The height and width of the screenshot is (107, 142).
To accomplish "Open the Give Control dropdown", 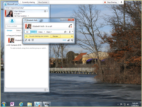I will click(43, 2).
